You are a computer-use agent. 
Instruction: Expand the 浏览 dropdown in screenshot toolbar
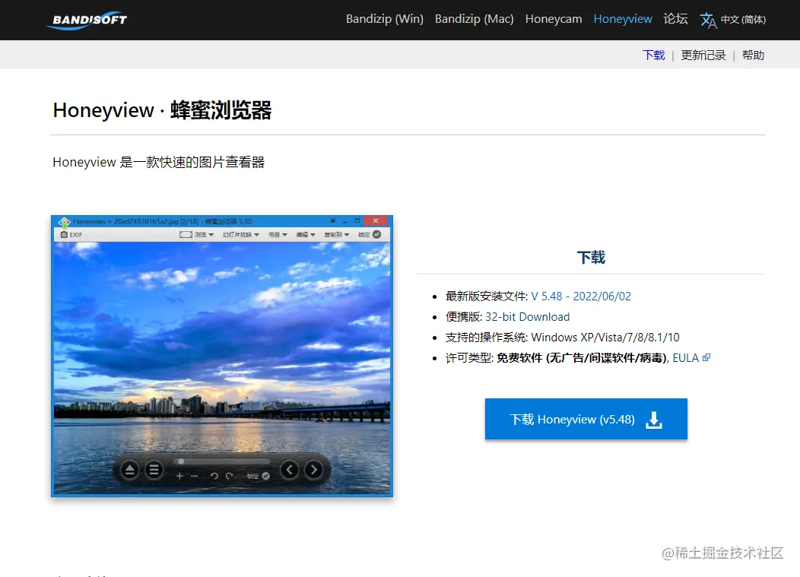point(204,235)
